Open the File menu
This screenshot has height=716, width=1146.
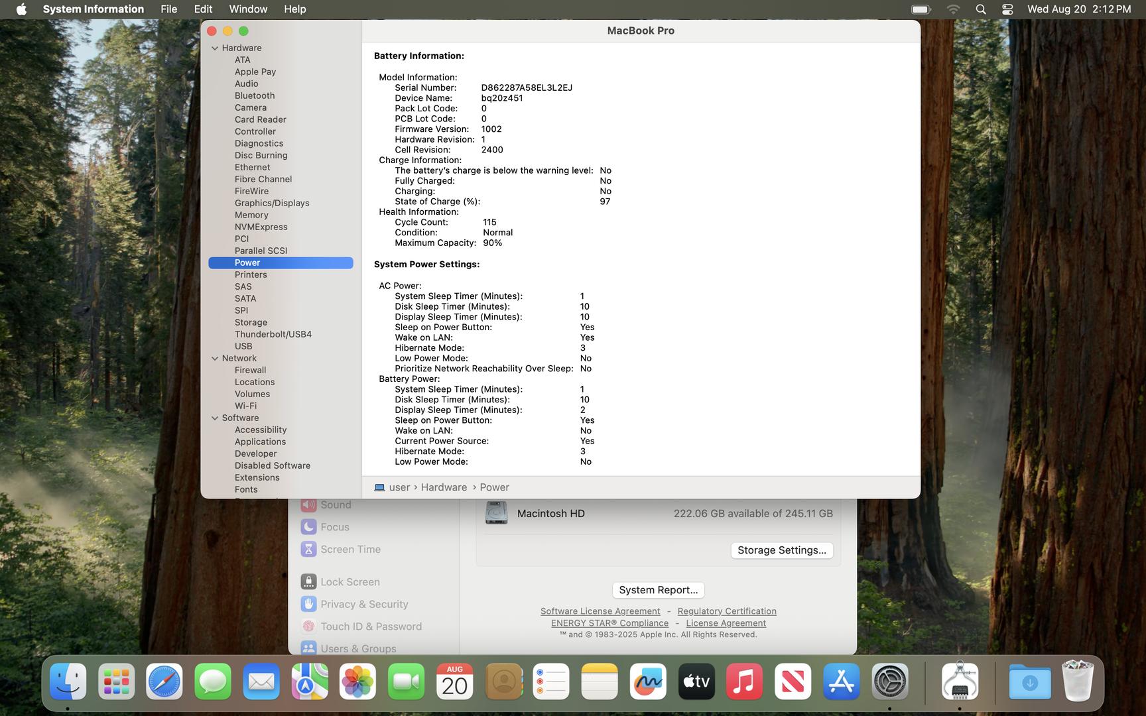click(x=169, y=9)
